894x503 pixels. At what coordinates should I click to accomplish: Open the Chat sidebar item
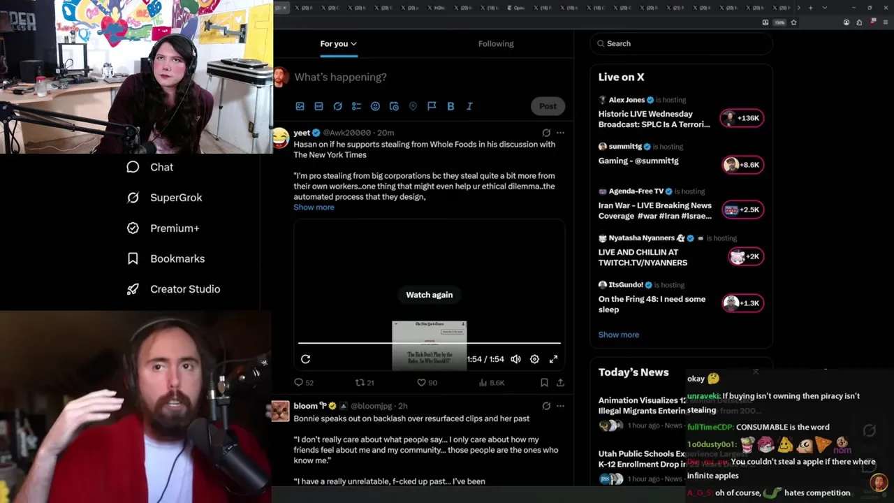click(149, 167)
